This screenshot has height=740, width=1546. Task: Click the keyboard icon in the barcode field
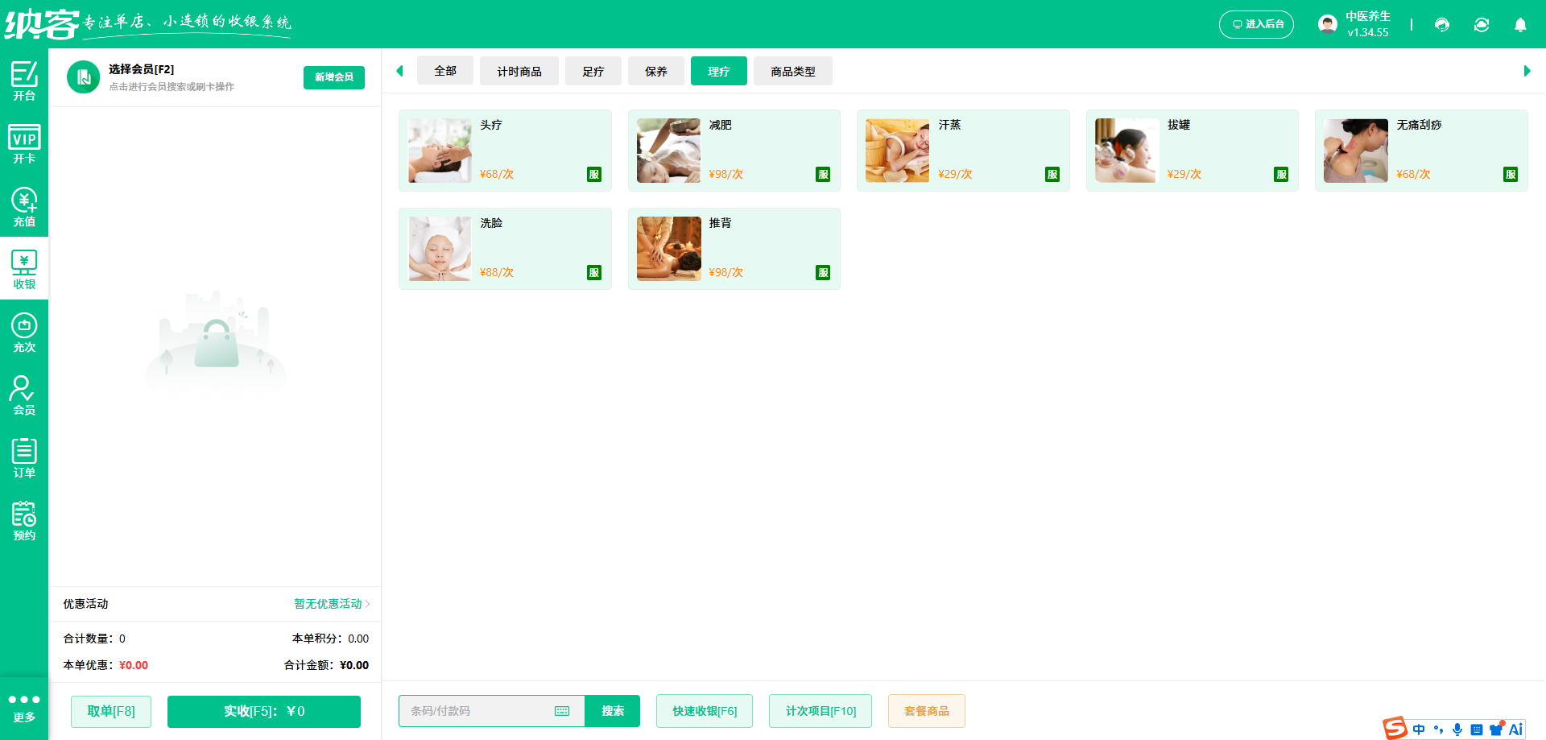(562, 711)
